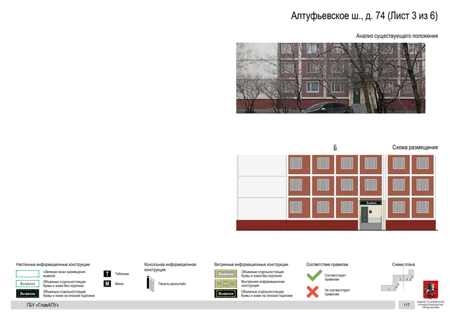This screenshot has width=450, height=318.
Task: Click the Панель-кронштейн bracket icon
Action: (x=150, y=284)
